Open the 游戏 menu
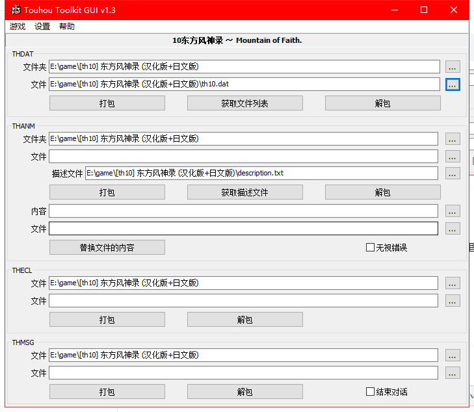474x412 pixels. point(18,27)
